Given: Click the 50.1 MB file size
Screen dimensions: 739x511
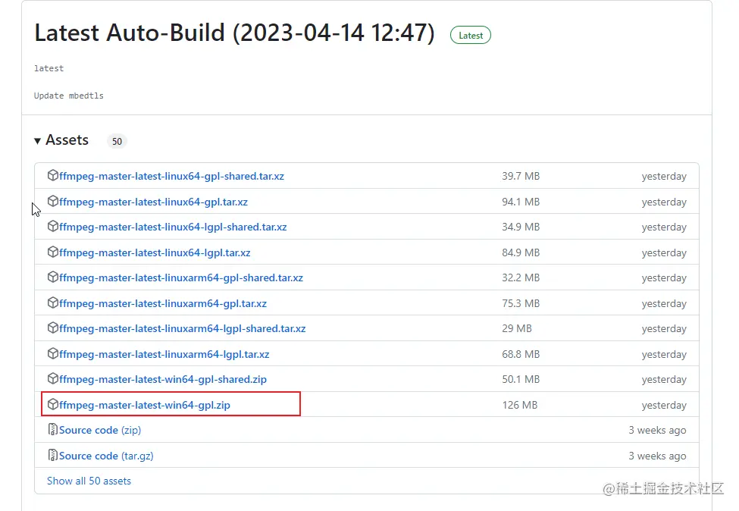Looking at the screenshot, I should pyautogui.click(x=521, y=380).
